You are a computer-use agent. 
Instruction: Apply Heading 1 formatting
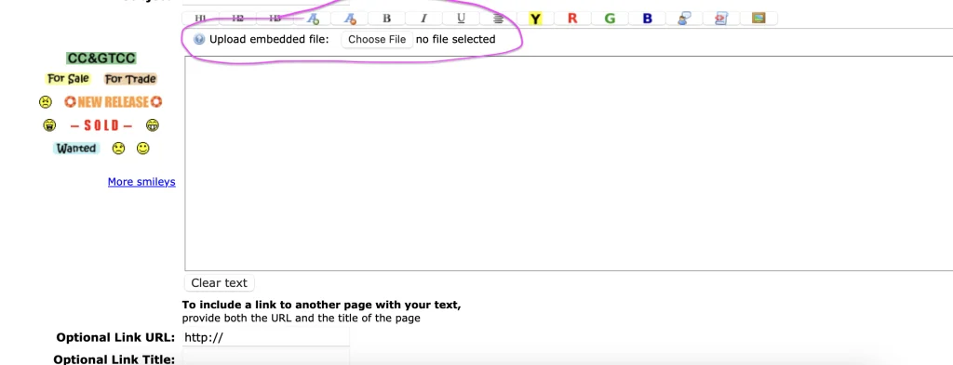tap(200, 19)
